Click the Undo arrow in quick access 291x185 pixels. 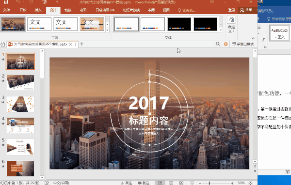(18, 2)
